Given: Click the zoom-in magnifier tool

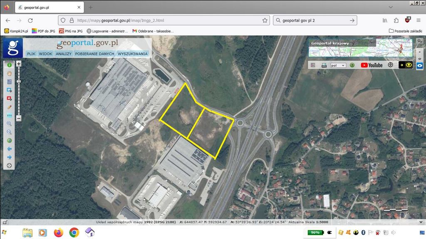Looking at the screenshot, I should pyautogui.click(x=9, y=124).
